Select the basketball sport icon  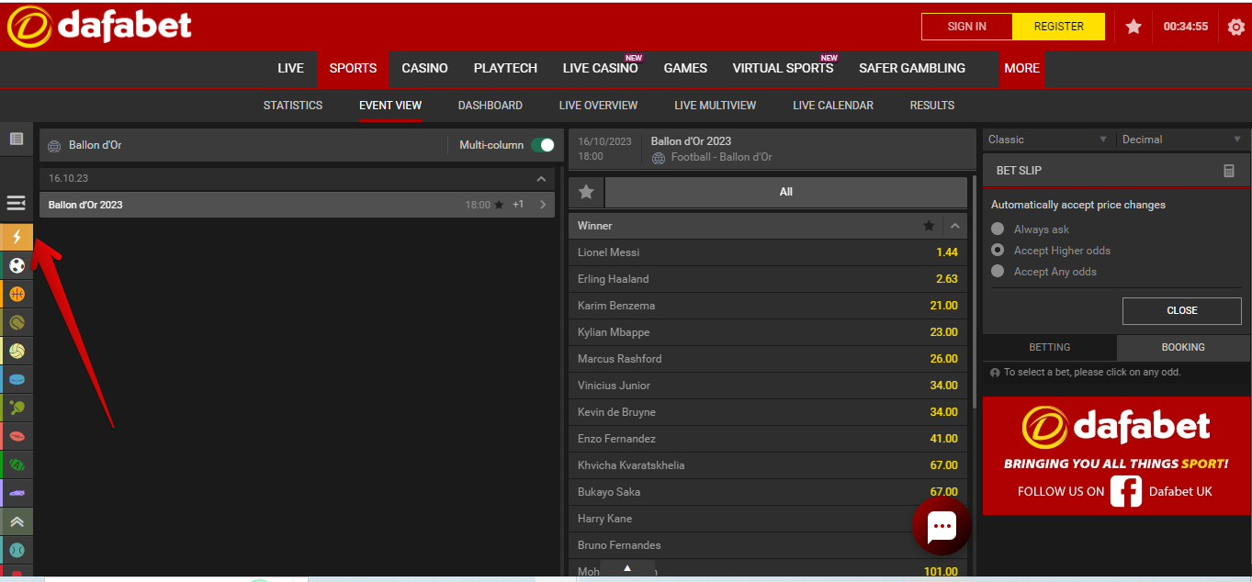17,295
